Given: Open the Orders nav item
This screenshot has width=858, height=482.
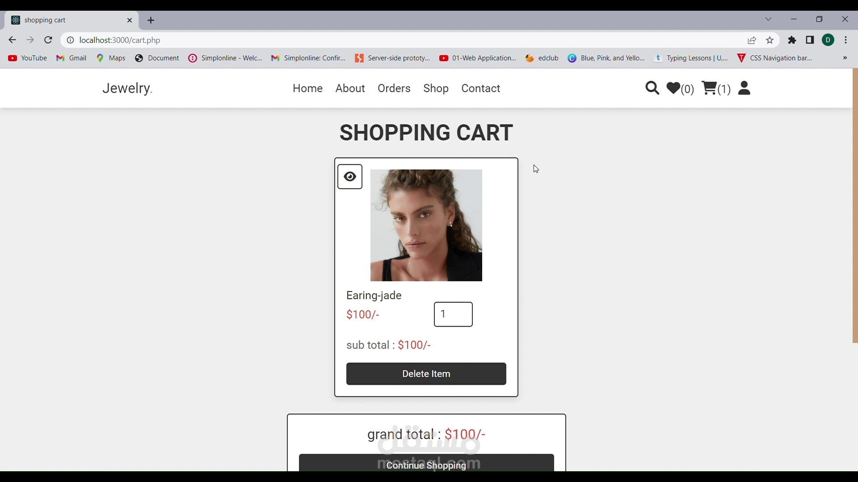Looking at the screenshot, I should point(394,88).
